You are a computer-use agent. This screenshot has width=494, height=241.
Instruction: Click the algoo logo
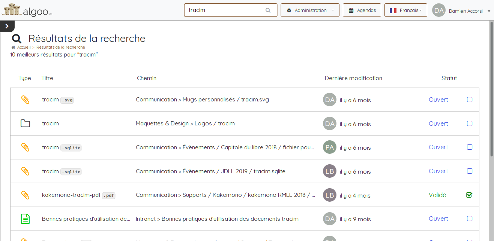tap(27, 10)
